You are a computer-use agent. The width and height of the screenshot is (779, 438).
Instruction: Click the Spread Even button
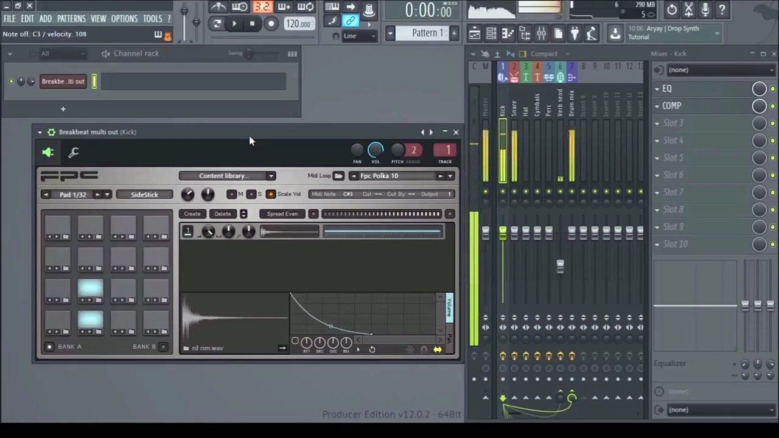[282, 214]
